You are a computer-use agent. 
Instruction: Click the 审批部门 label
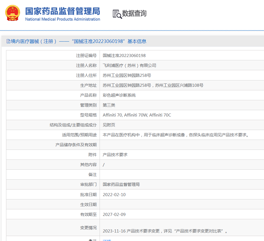(x=88, y=185)
